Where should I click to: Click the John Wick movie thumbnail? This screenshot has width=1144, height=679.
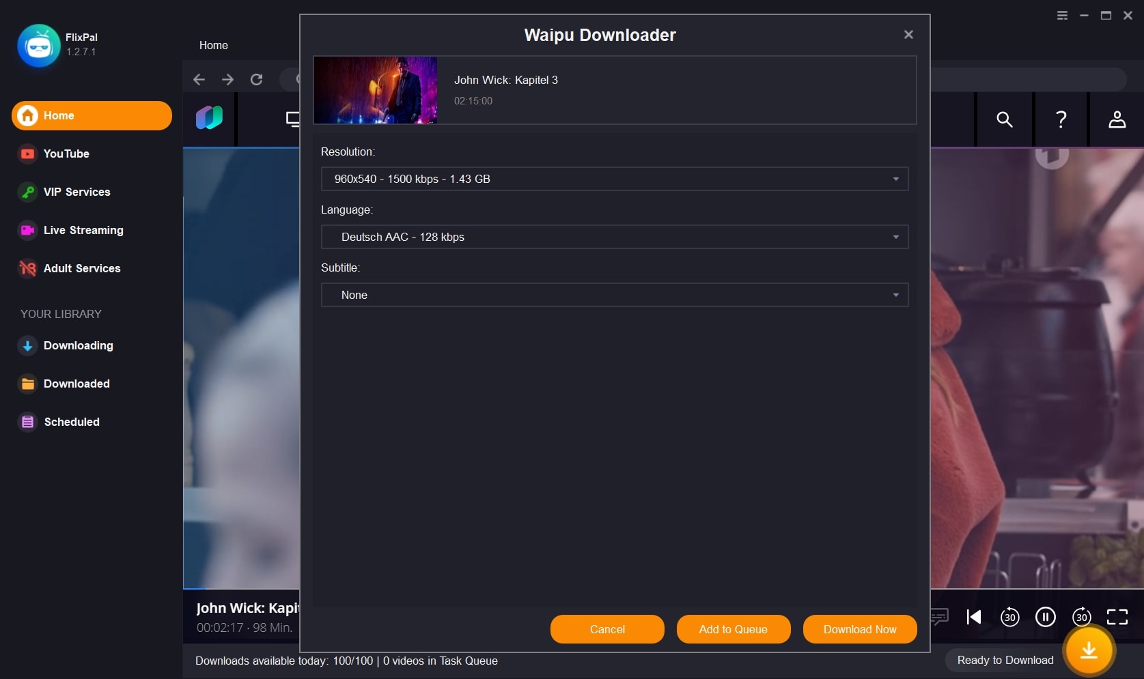(376, 90)
